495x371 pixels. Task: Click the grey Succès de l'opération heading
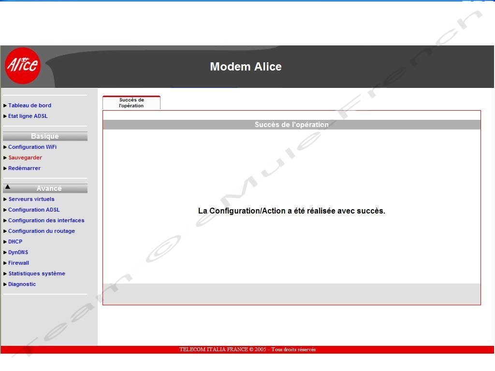click(291, 125)
